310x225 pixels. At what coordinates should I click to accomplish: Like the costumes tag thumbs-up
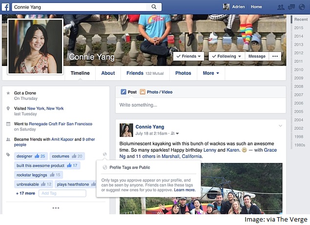74,156
